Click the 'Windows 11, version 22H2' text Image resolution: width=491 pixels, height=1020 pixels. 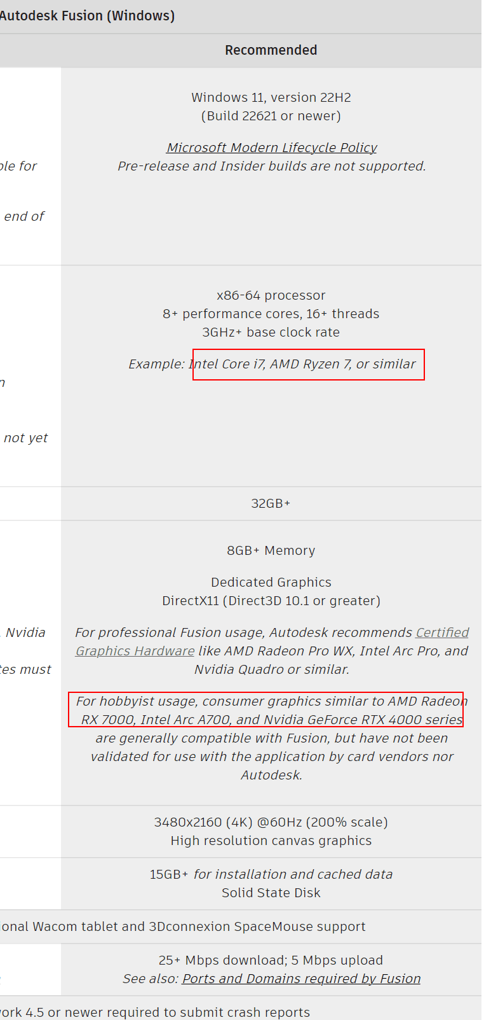tap(271, 97)
